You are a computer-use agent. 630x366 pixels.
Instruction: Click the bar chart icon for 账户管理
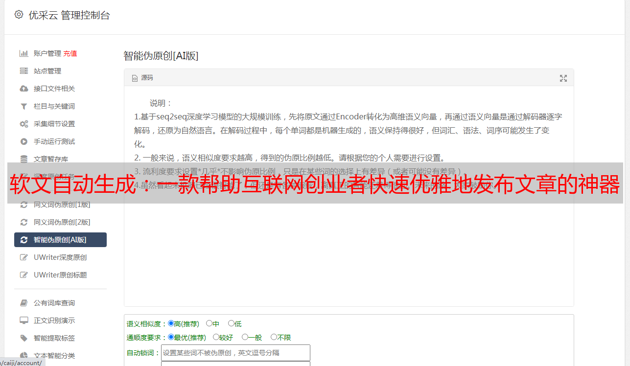(x=23, y=53)
